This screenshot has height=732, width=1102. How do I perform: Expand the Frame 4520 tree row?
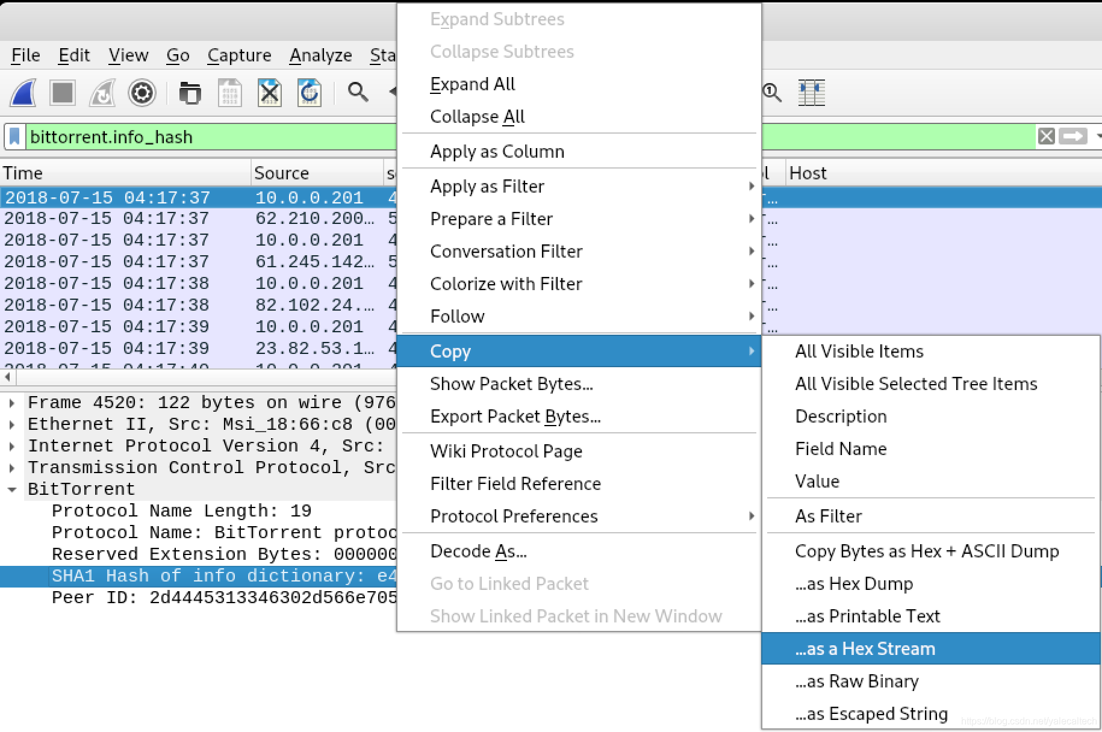pos(12,403)
